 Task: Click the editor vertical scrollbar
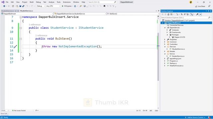pyautogui.click(x=158, y=57)
